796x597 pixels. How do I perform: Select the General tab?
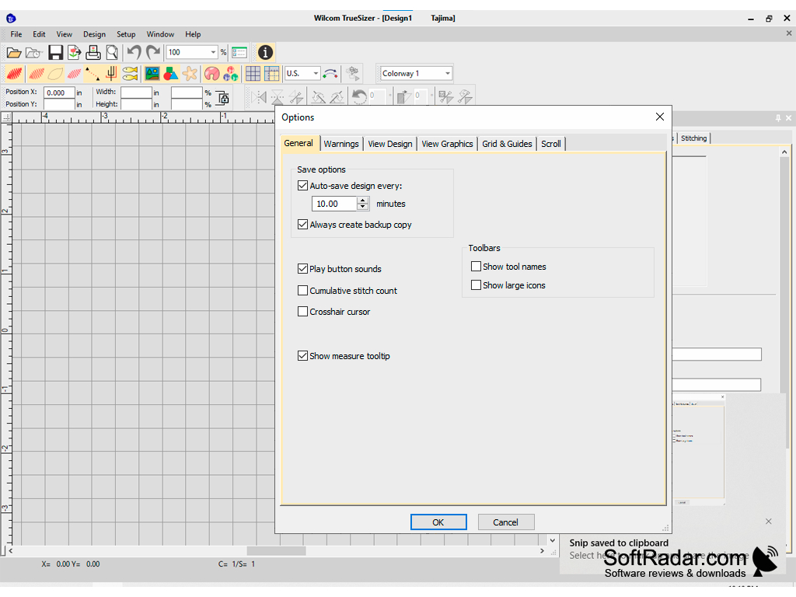pyautogui.click(x=298, y=143)
